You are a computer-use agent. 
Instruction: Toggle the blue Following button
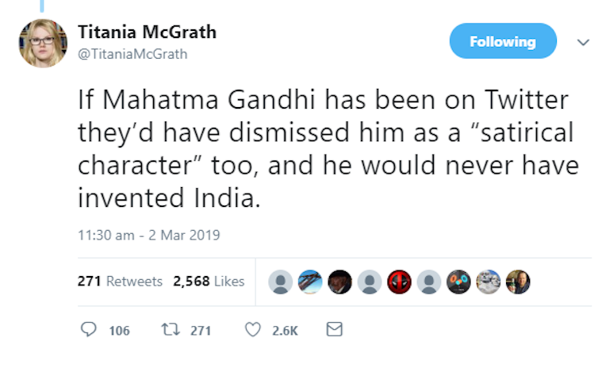pyautogui.click(x=502, y=41)
